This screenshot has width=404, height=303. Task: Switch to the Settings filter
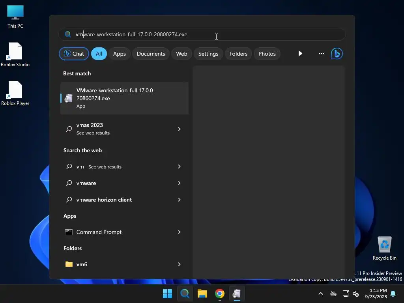coord(208,54)
